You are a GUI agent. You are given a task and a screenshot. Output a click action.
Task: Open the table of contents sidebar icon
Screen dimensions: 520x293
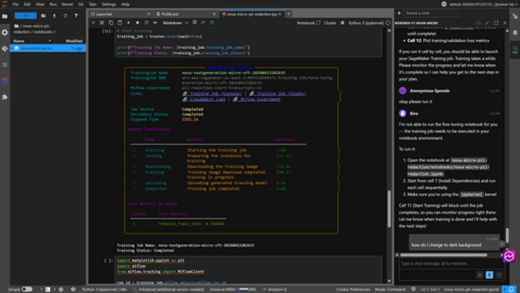pos(5,65)
